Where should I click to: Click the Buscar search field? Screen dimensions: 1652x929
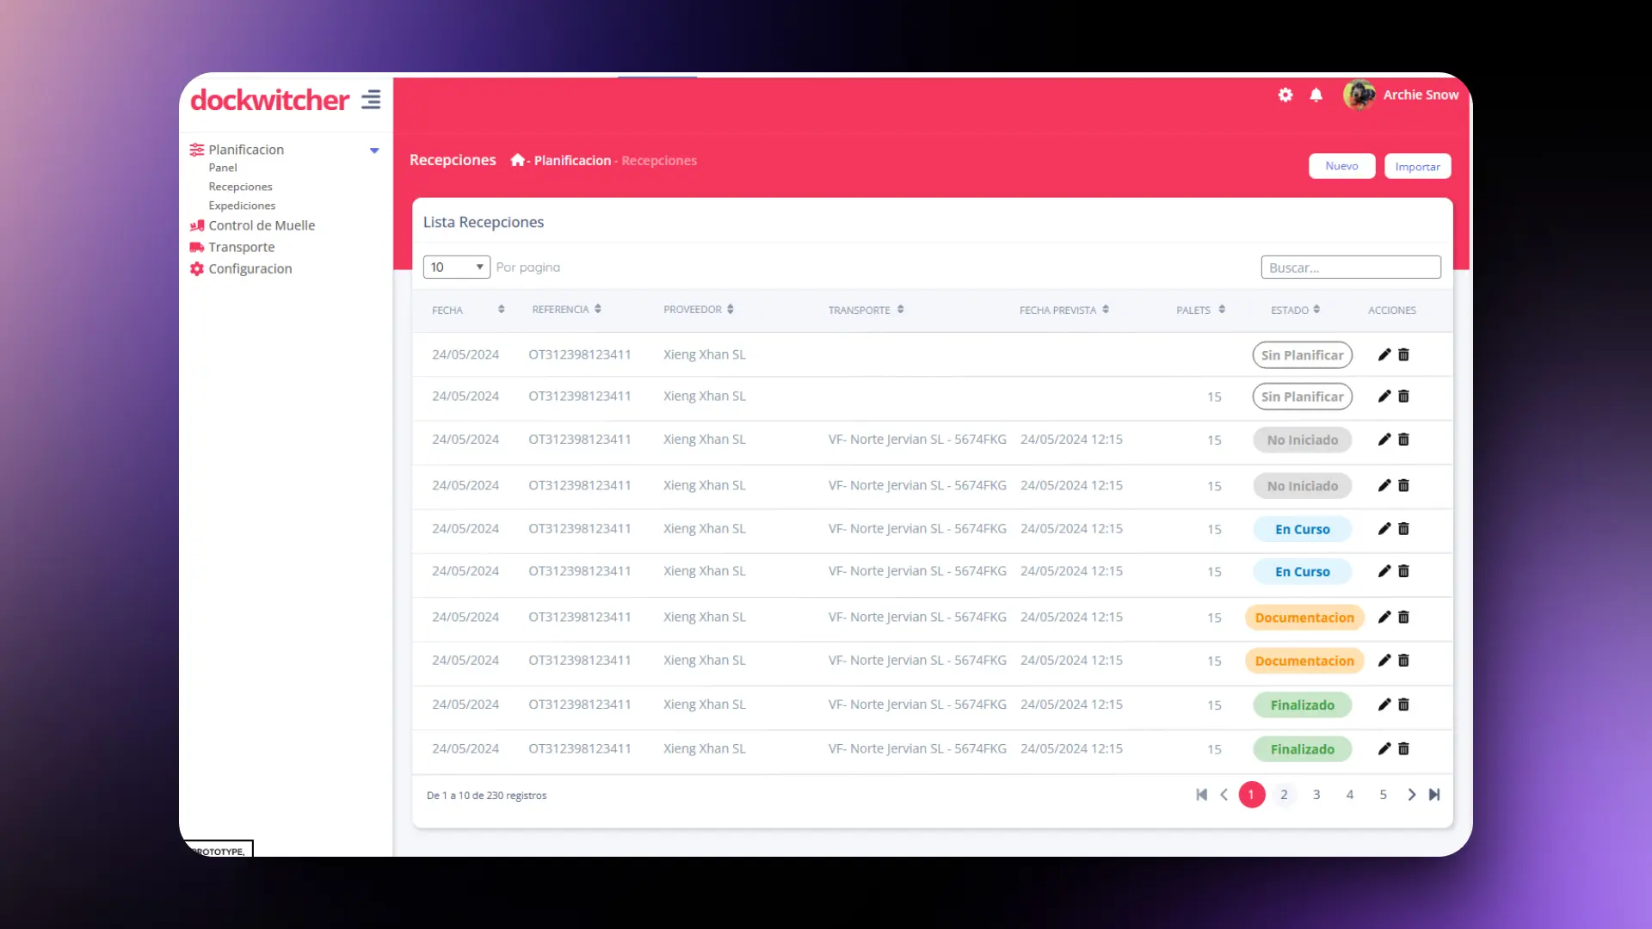click(1351, 268)
